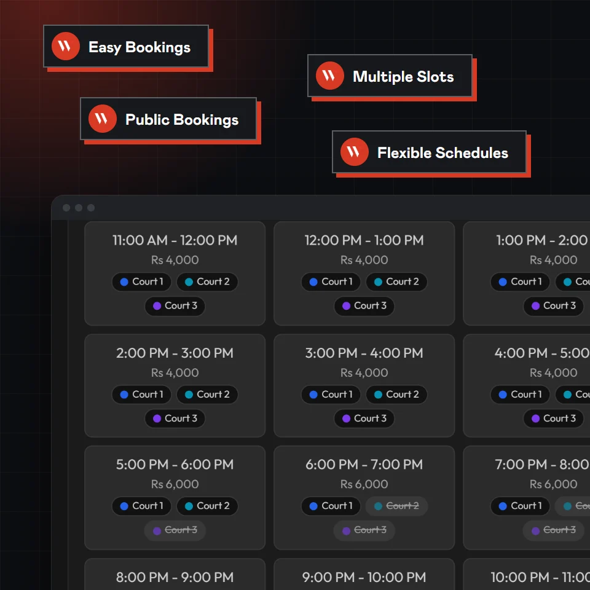590x590 pixels.
Task: Select Court 3 in the 1:00 PM slot
Action: [x=554, y=305]
